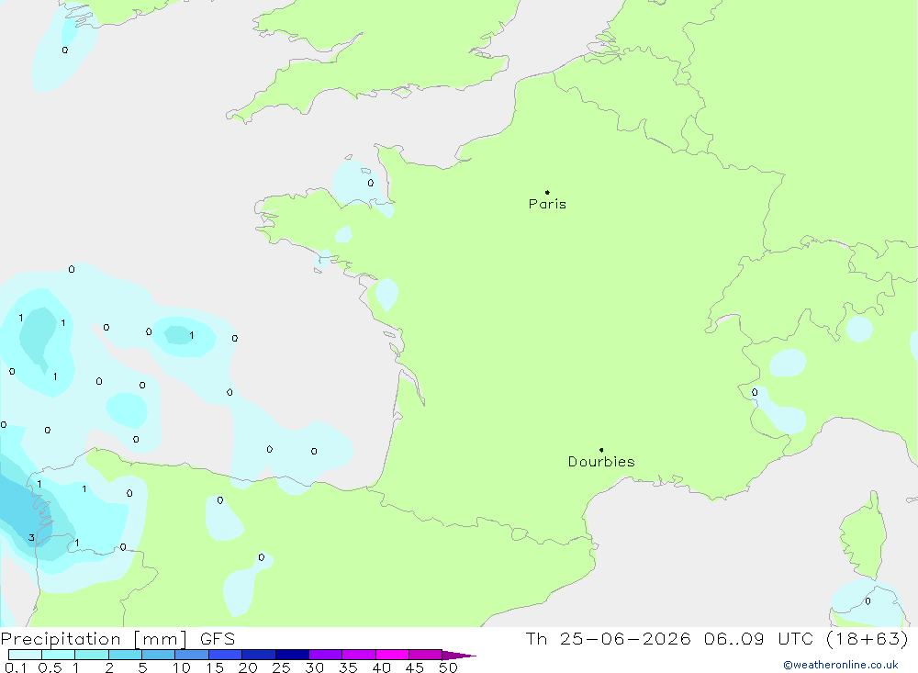Viewport: 918px width, 673px height.
Task: Click the island of Corsica on the map
Action: click(864, 537)
